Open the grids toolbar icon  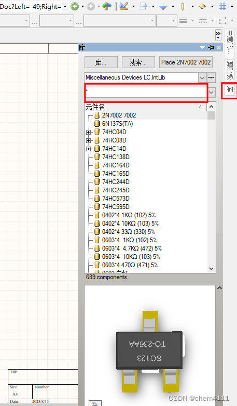222,6
